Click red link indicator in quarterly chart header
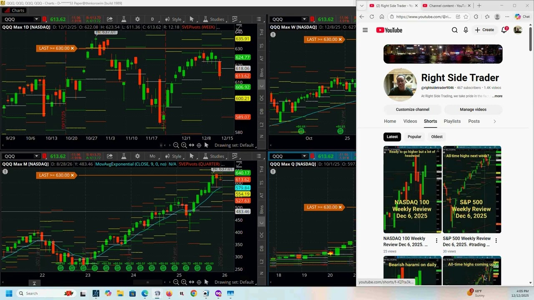534x300 pixels. pos(312,156)
